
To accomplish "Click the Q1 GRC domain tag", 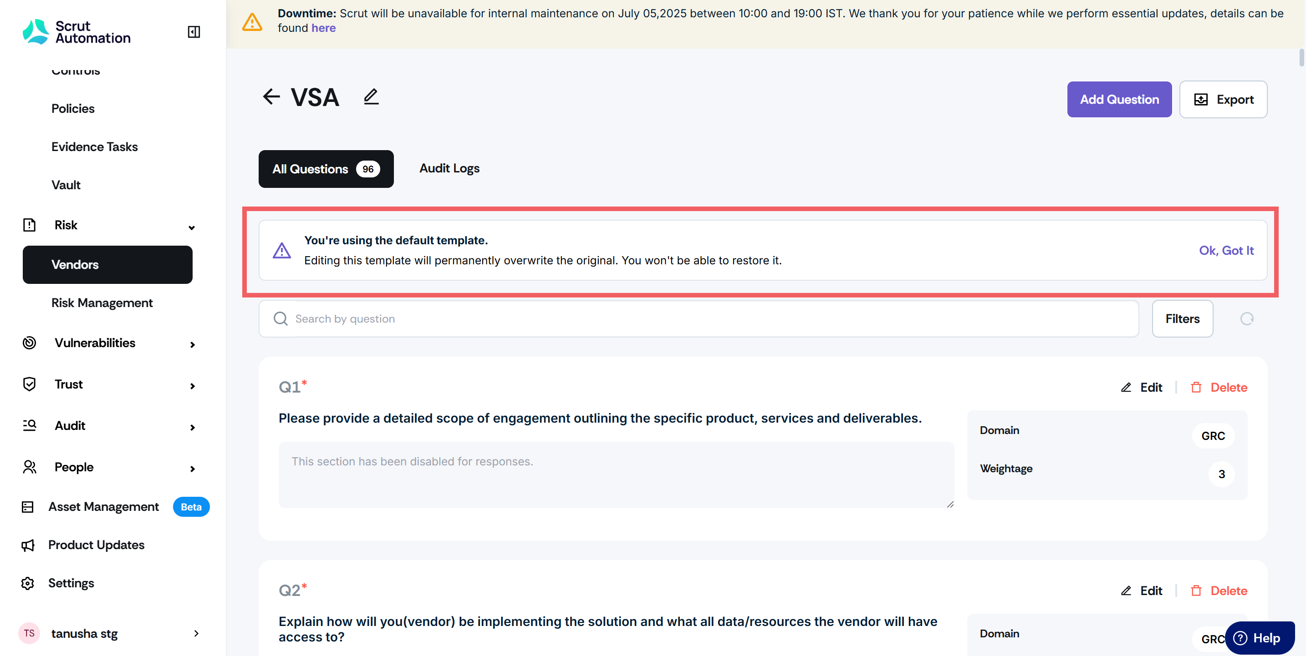I will 1213,436.
